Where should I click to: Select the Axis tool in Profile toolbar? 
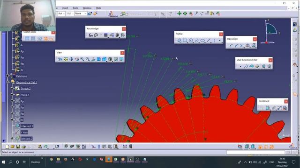coord(214,41)
